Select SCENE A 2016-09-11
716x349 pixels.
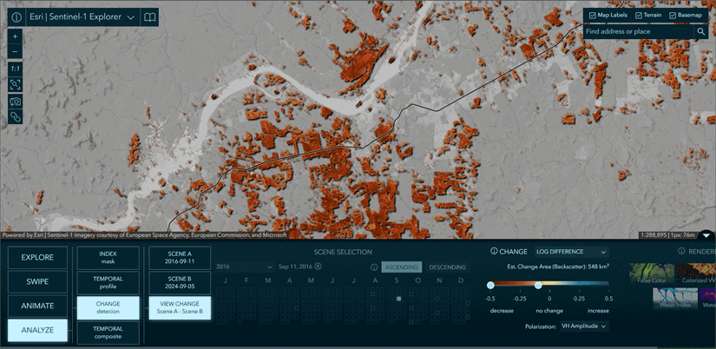point(180,258)
